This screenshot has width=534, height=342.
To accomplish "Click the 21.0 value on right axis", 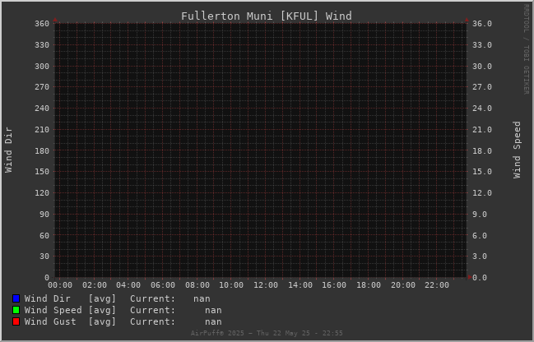I will click(x=482, y=130).
